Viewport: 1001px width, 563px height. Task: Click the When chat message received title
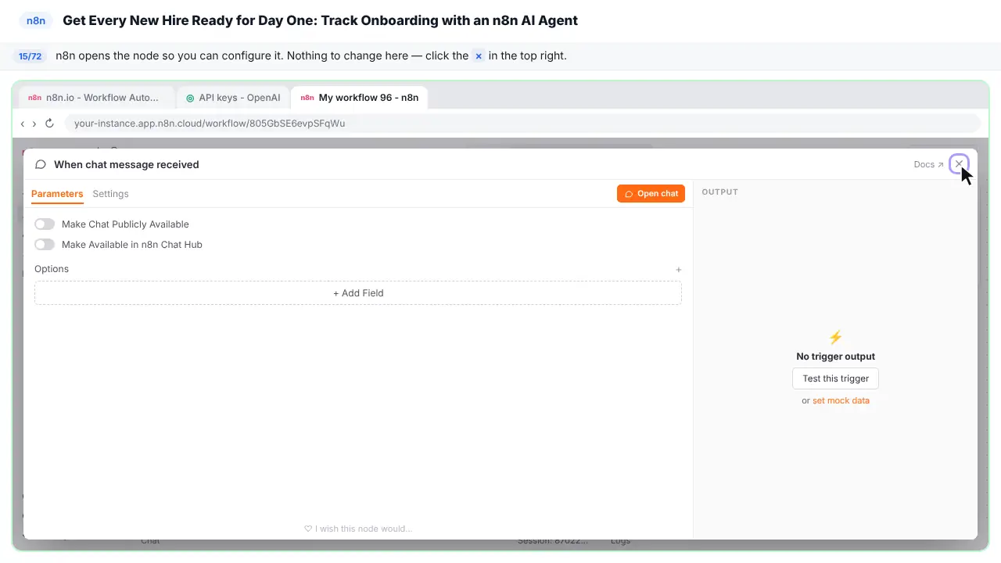click(x=127, y=164)
